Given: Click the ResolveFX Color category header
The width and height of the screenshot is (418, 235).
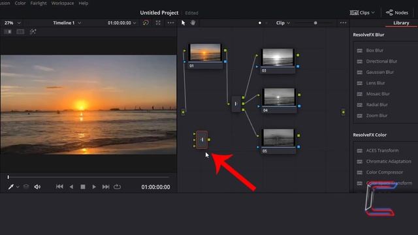Looking at the screenshot, I should click(x=370, y=135).
